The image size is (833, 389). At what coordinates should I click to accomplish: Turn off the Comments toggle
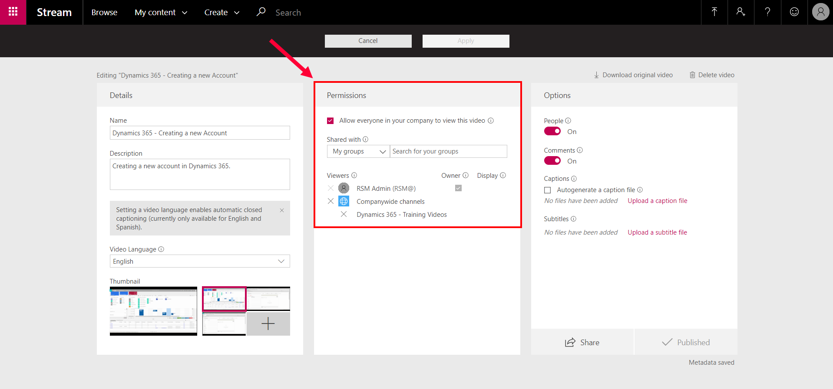pyautogui.click(x=552, y=161)
